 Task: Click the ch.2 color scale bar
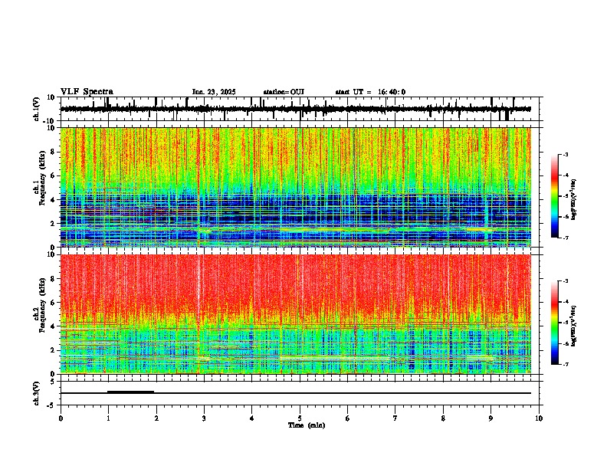pos(555,323)
